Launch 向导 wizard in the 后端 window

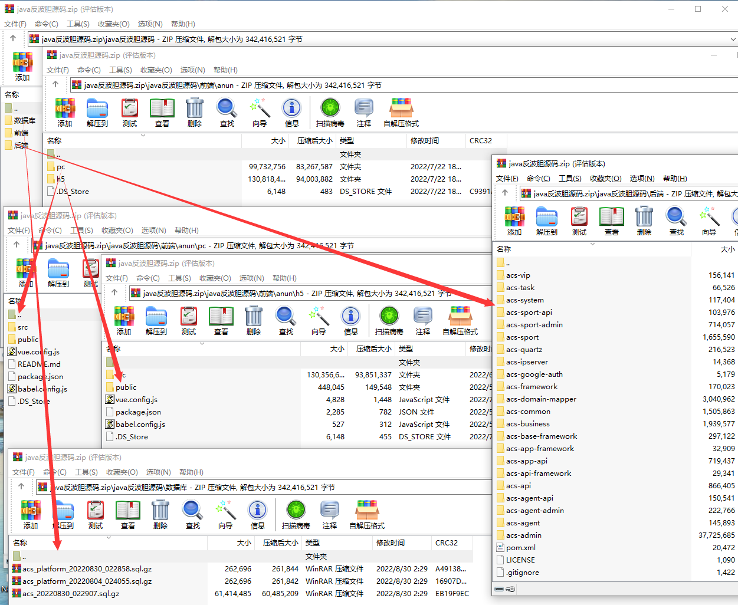(x=709, y=218)
